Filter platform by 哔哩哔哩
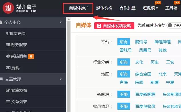The image size is (181, 112). click(x=163, y=42)
